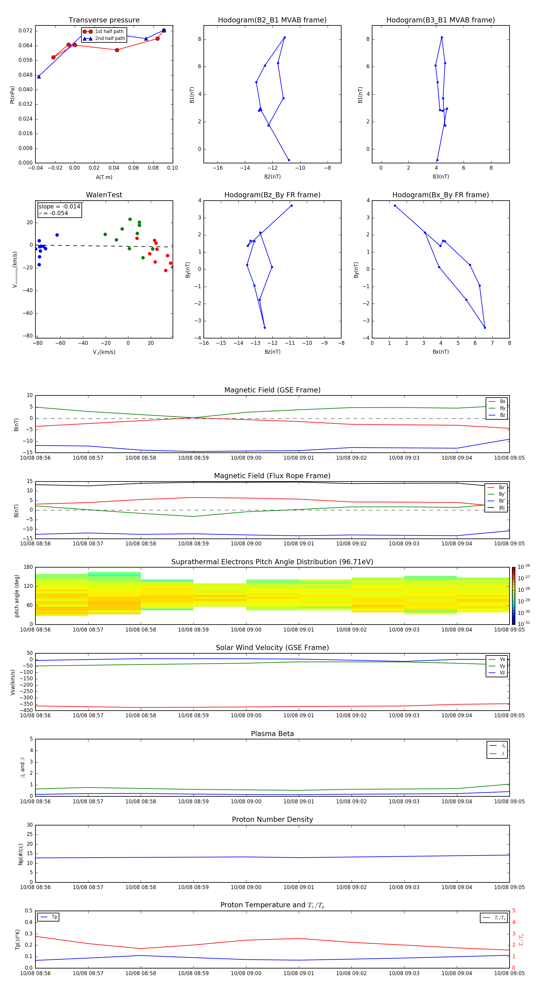Click the "1st half path" legend entry
The image size is (545, 1000).
point(103,32)
